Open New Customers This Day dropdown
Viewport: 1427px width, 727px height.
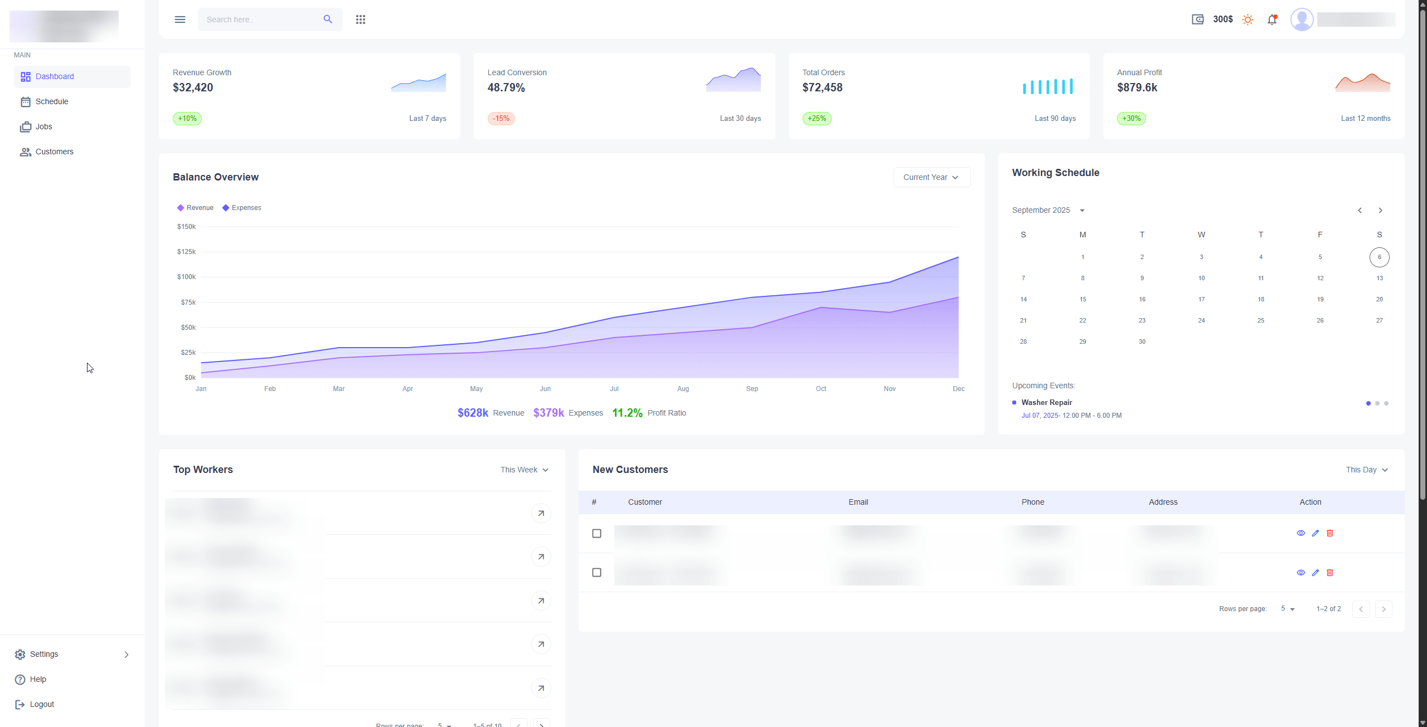tap(1367, 470)
